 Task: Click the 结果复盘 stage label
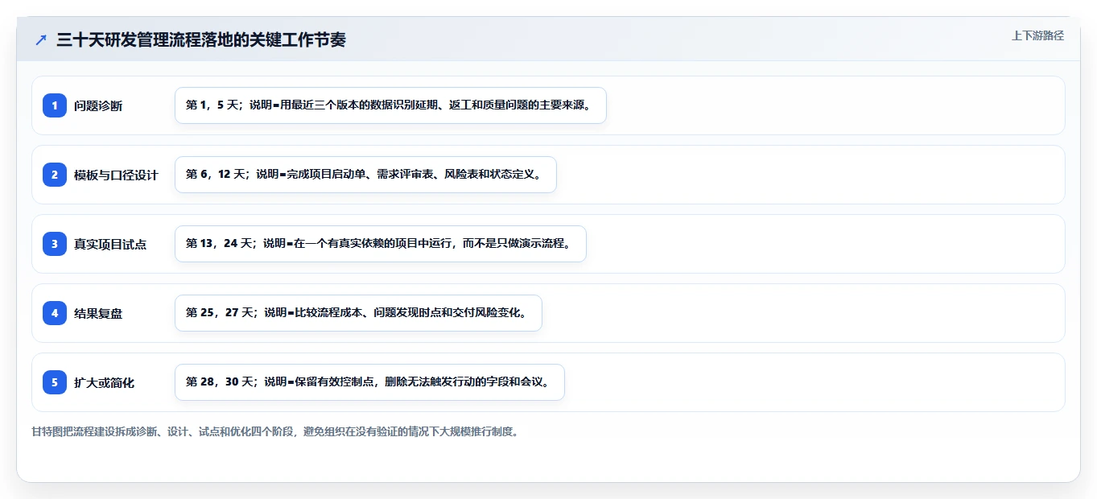(98, 314)
